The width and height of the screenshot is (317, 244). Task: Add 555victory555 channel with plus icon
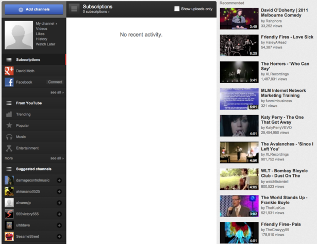pyautogui.click(x=59, y=214)
